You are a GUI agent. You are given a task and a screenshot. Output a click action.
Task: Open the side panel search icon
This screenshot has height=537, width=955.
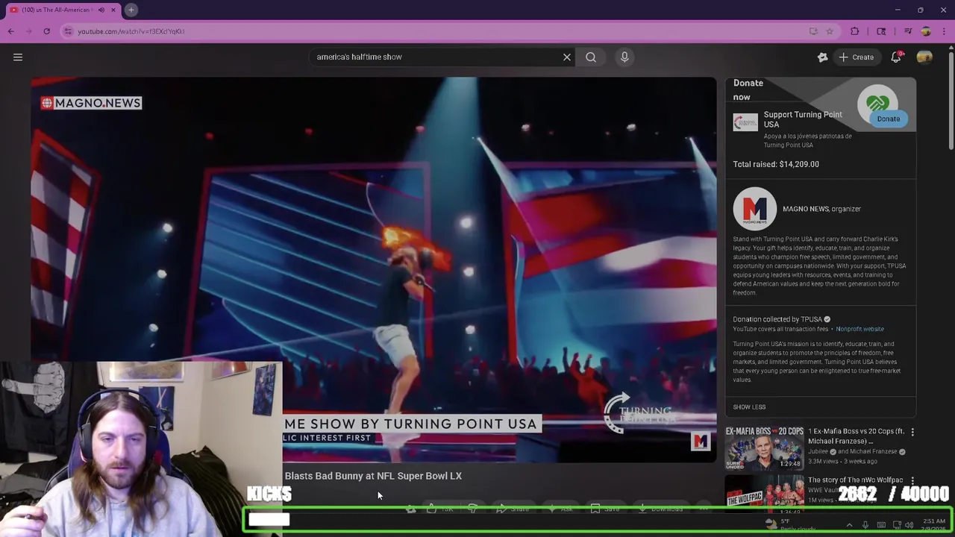(881, 31)
